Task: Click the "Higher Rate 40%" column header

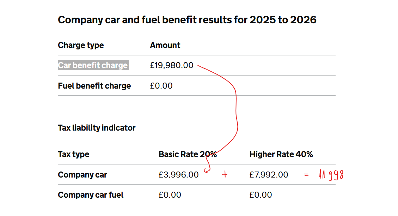Action: point(281,154)
